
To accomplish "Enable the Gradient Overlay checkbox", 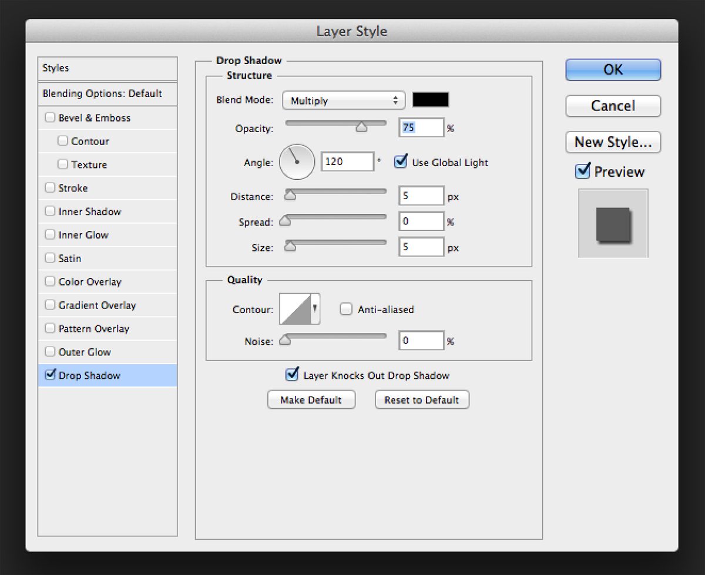I will 50,305.
